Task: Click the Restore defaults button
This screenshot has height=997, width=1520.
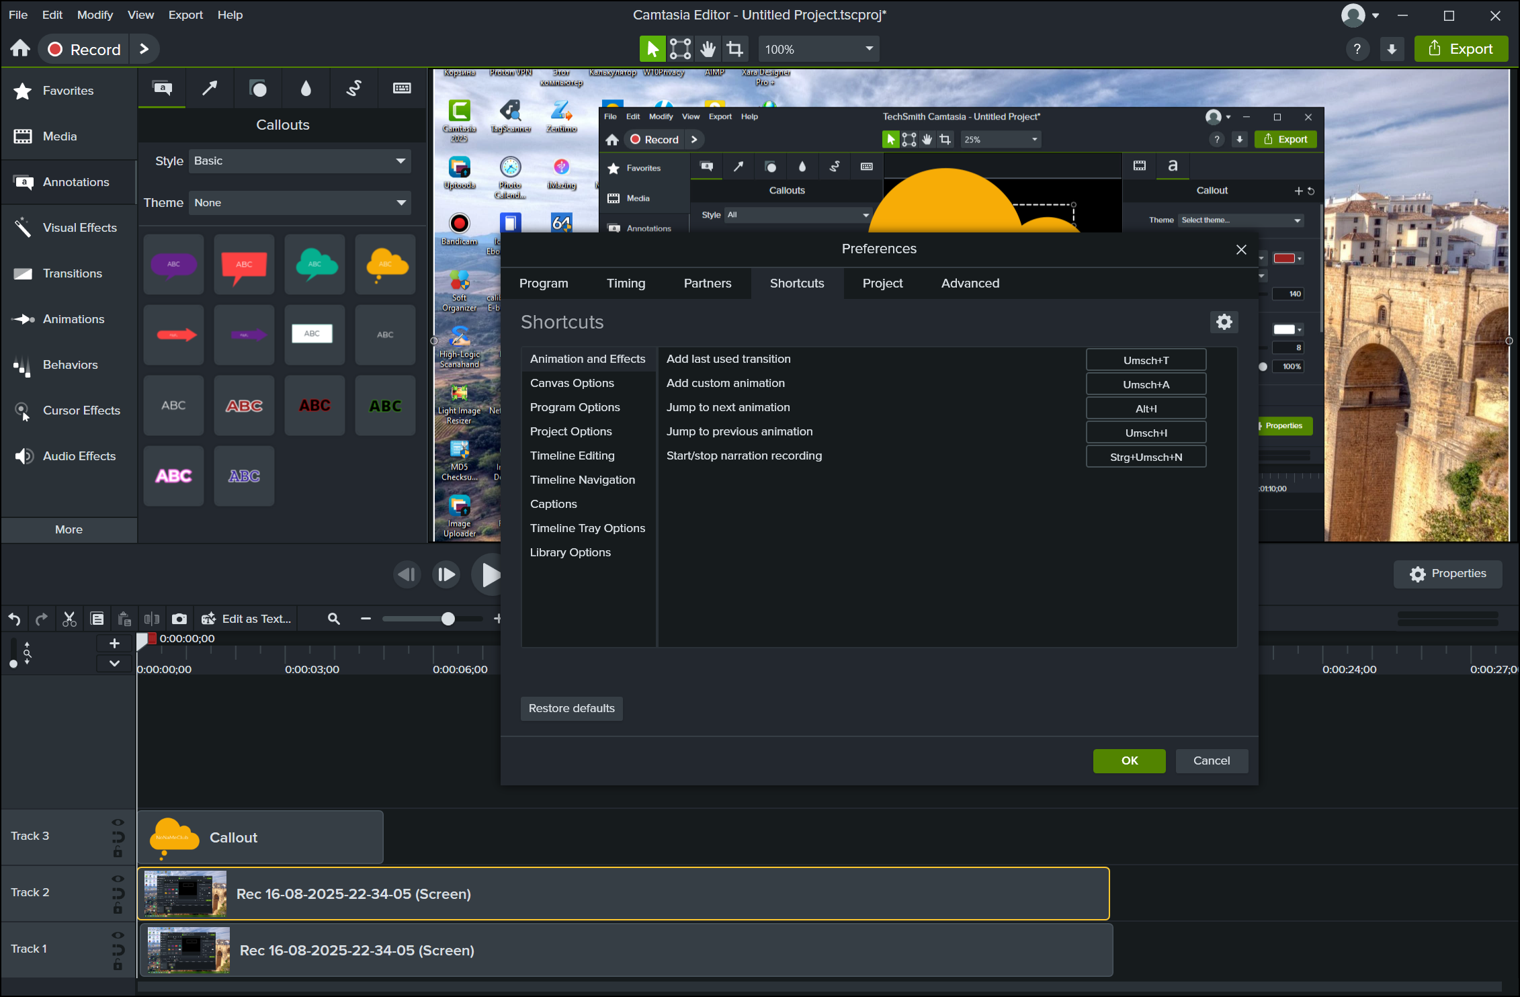Action: point(571,708)
